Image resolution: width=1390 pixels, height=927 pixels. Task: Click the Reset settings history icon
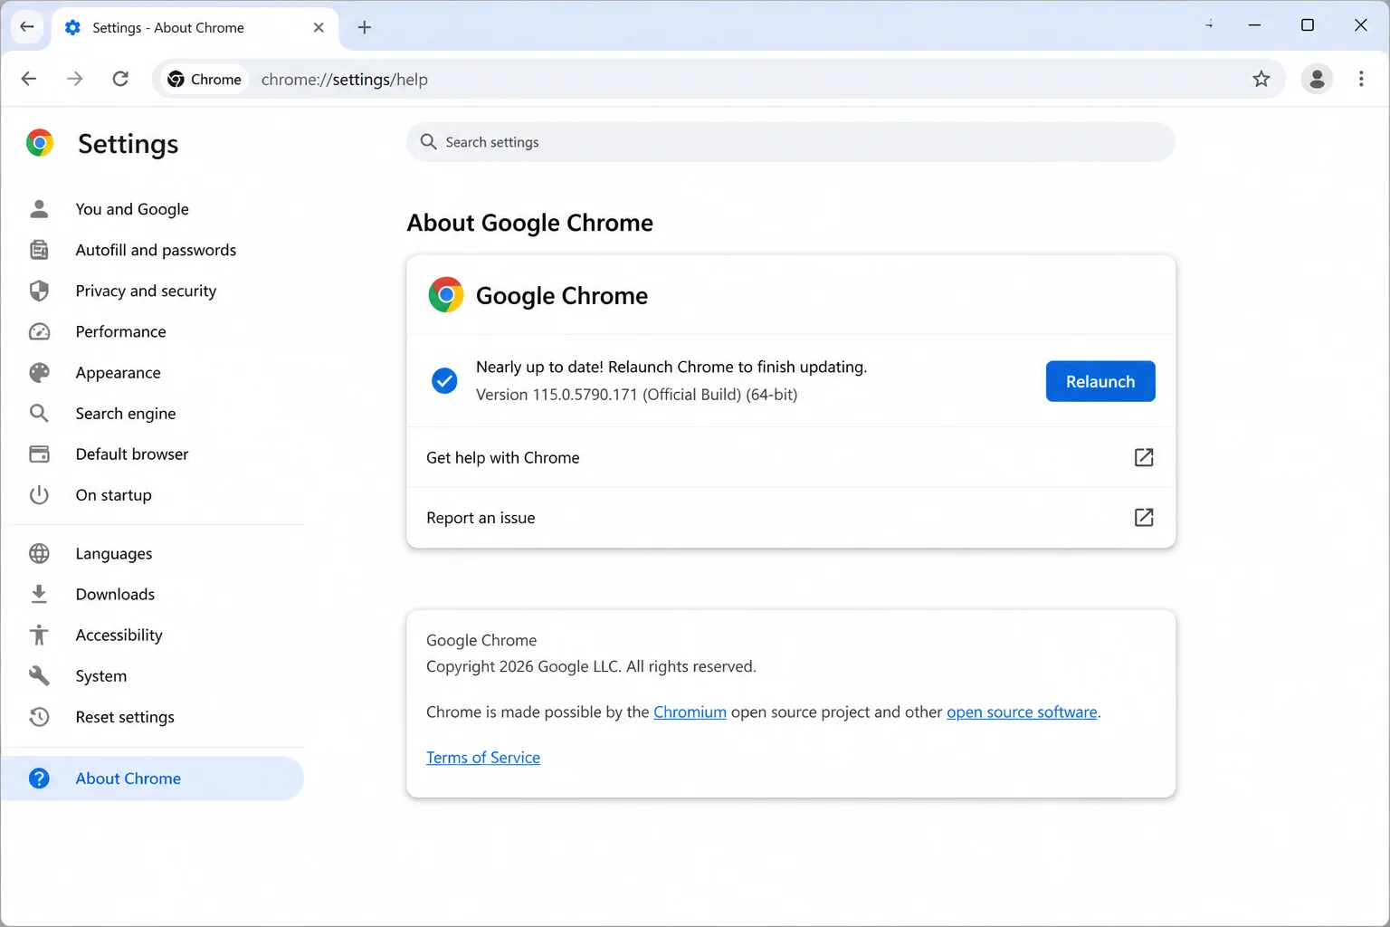tap(39, 716)
